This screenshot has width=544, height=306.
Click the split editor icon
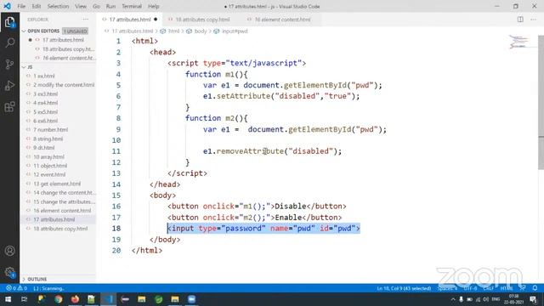tap(520, 20)
